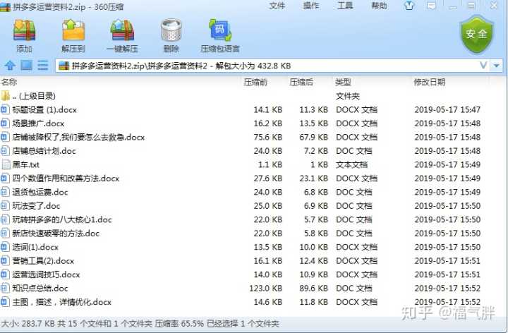This screenshot has height=333, width=508.
Task: Click the skin (shirt) icon in title bar
Action: (x=409, y=6)
